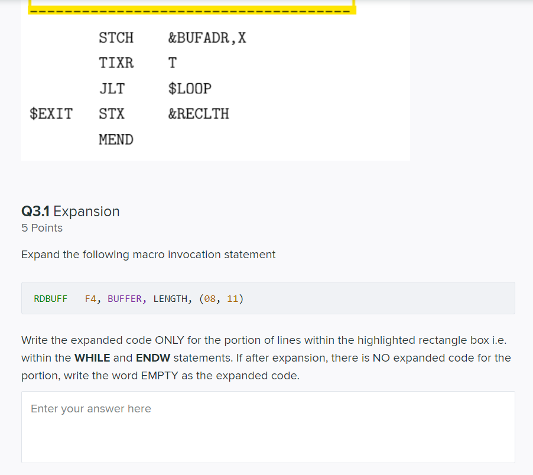The image size is (533, 475).
Task: Click the LENGTH operand token
Action: click(x=170, y=298)
